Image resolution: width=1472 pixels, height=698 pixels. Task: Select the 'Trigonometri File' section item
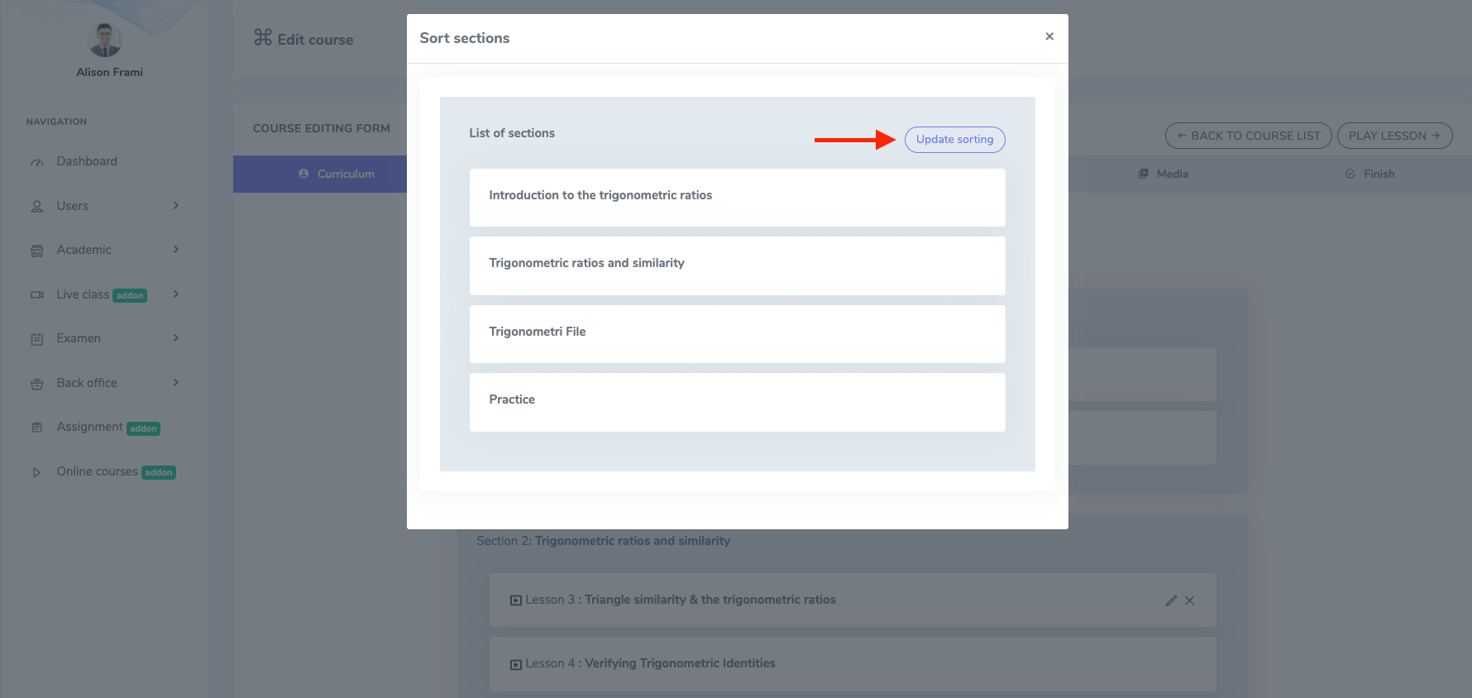pyautogui.click(x=737, y=333)
